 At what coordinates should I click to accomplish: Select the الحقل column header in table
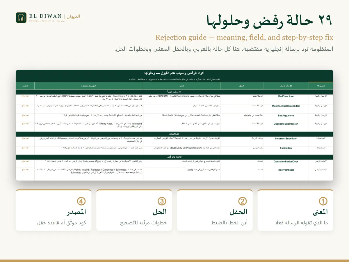242,86
